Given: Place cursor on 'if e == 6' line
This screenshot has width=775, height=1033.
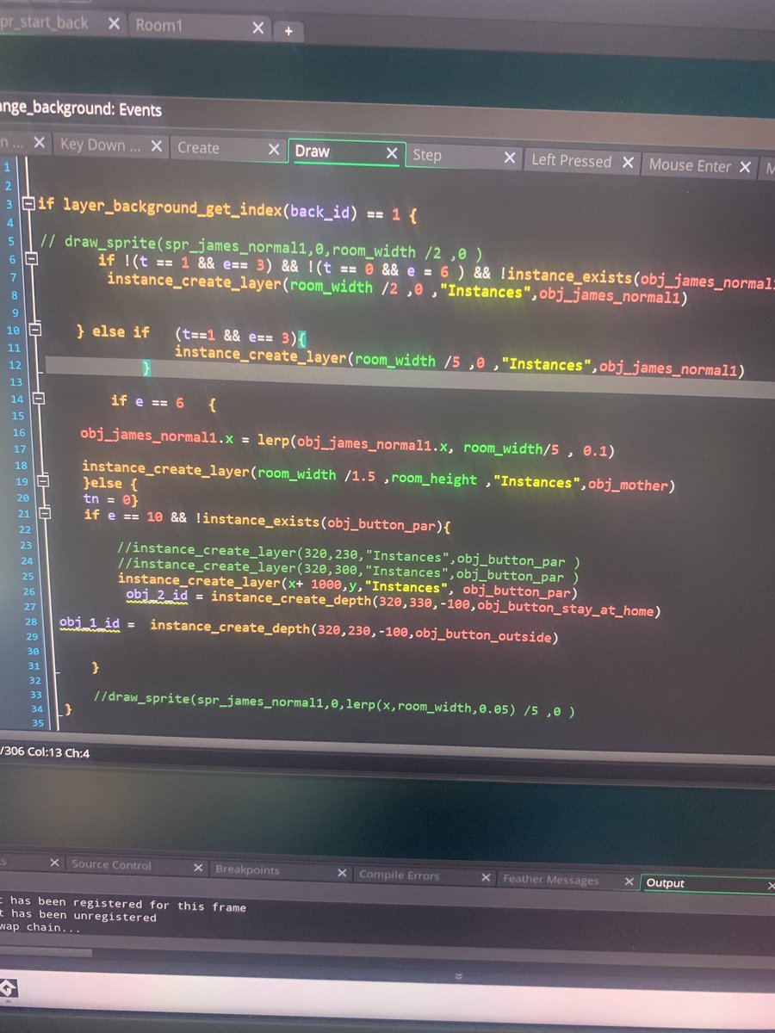Looking at the screenshot, I should (163, 402).
